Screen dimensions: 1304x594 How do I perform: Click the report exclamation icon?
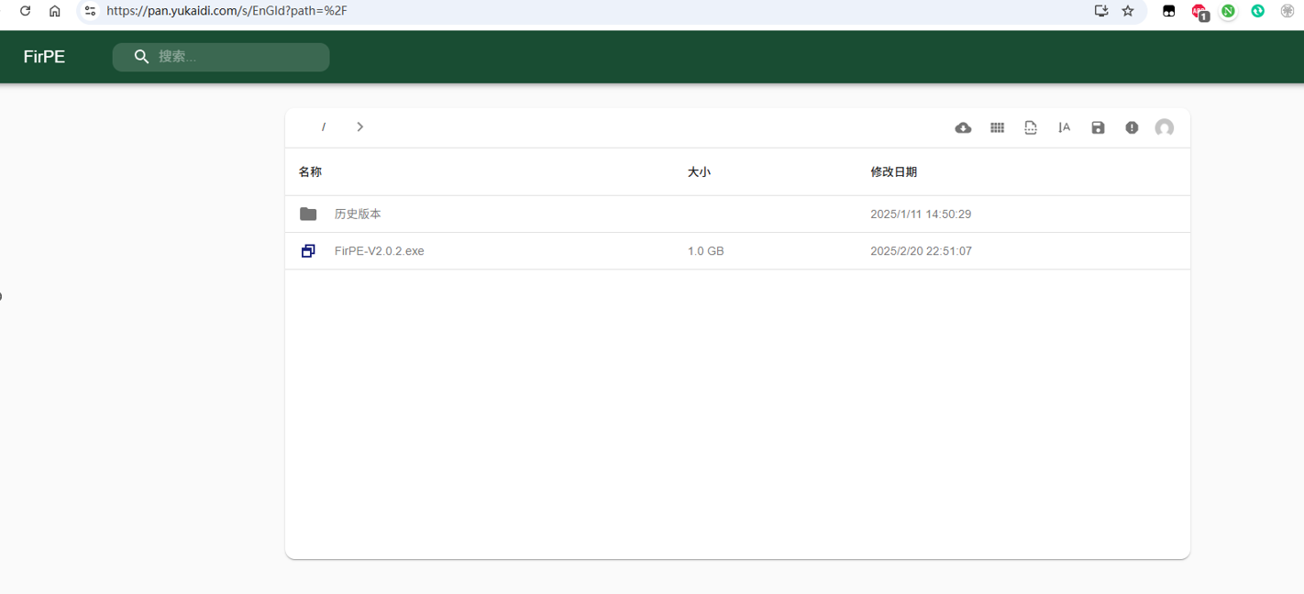tap(1132, 127)
